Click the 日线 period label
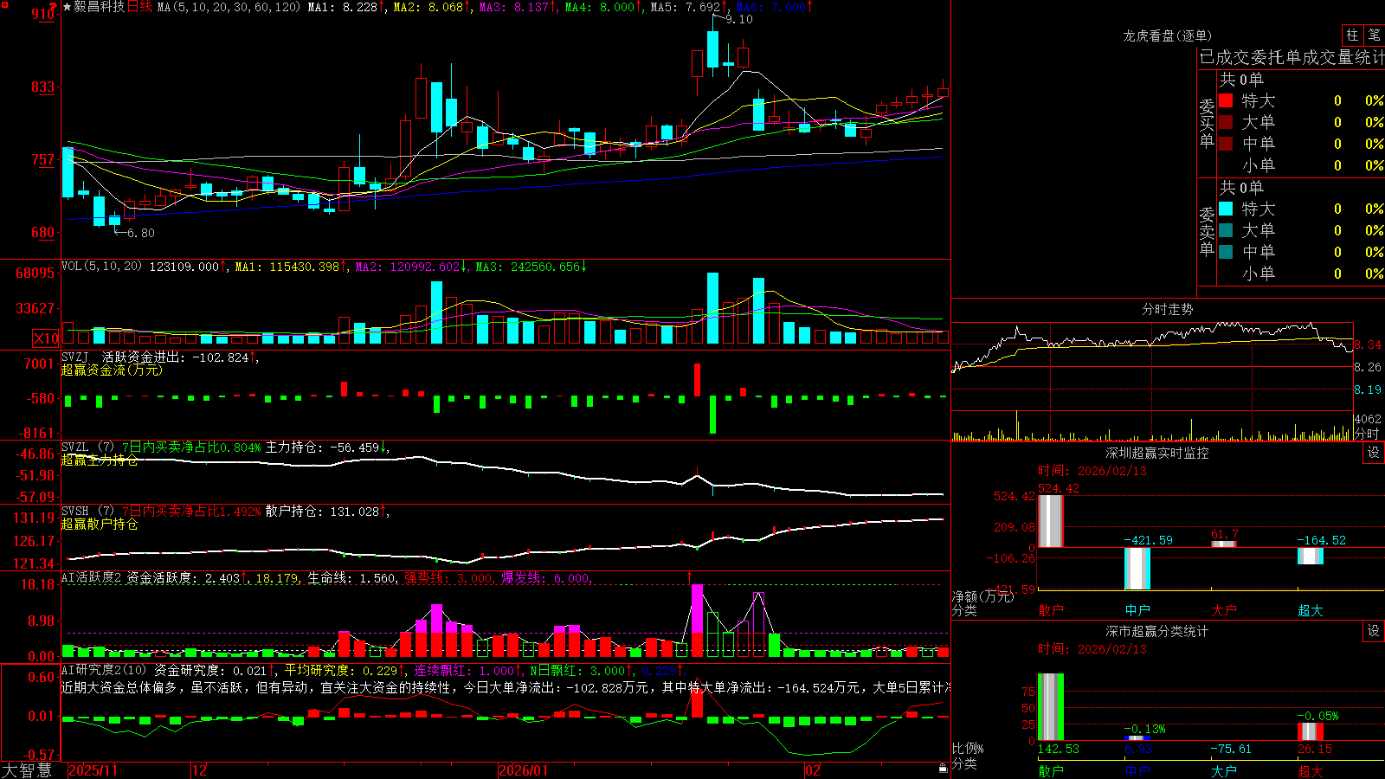This screenshot has height=779, width=1385. click(139, 7)
